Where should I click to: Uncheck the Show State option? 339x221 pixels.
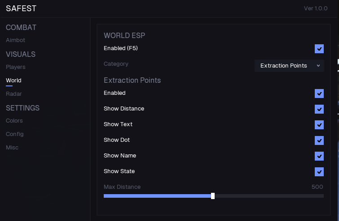(319, 172)
